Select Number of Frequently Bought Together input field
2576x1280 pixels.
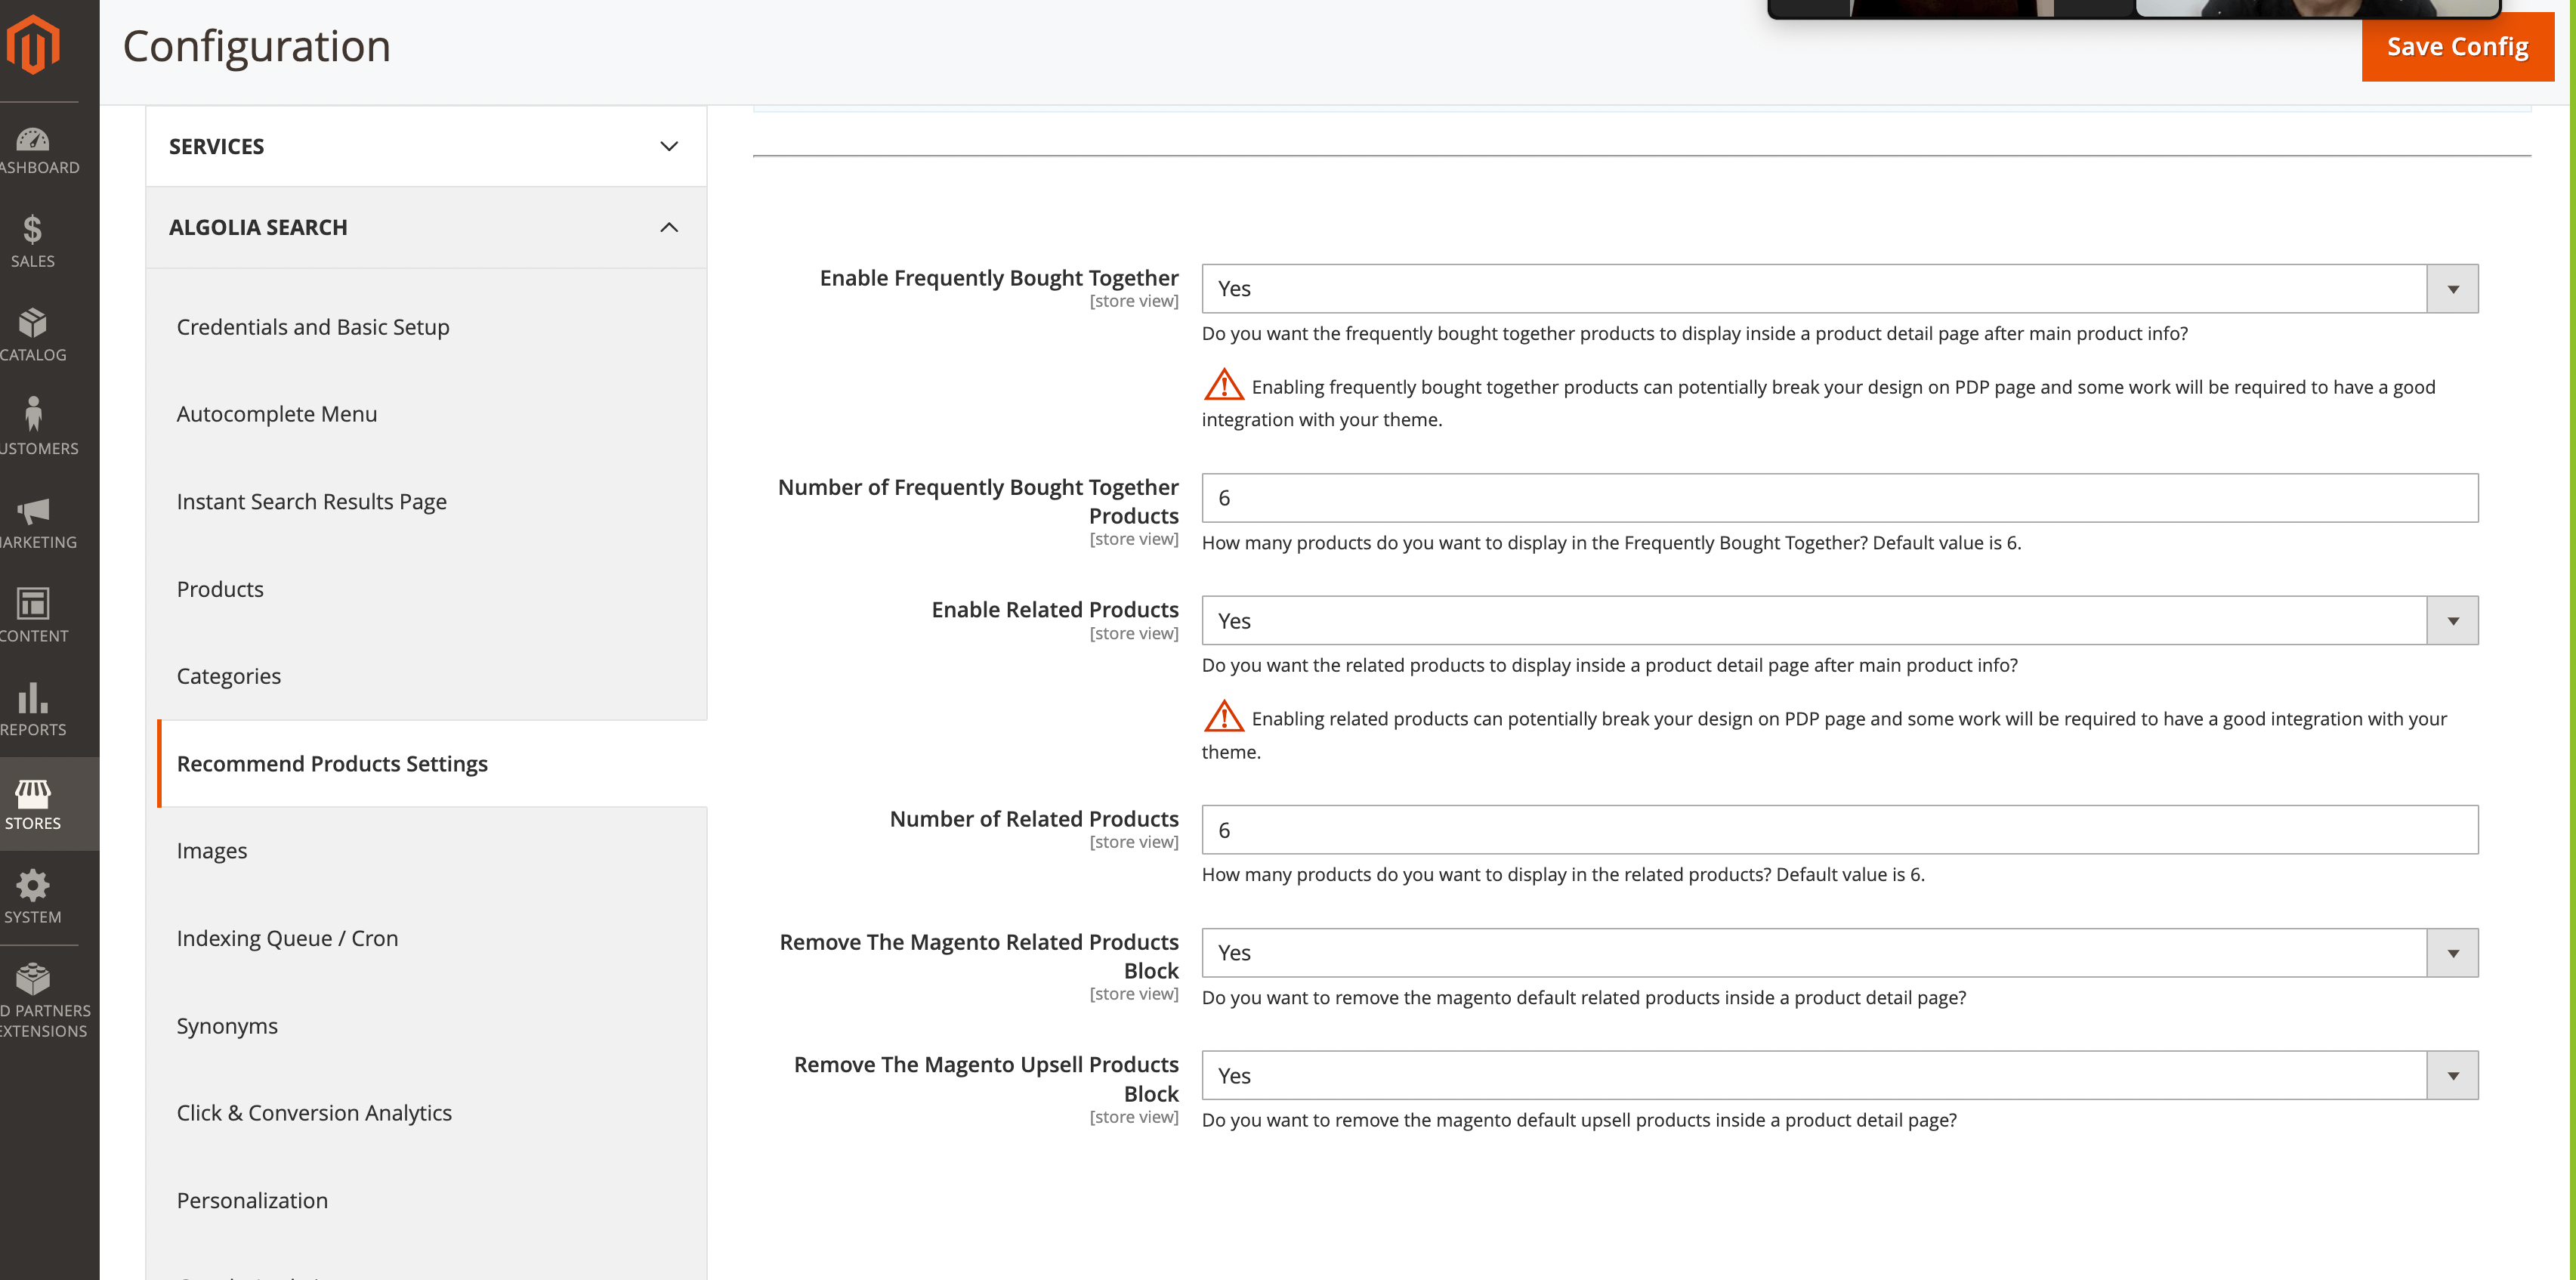click(1839, 498)
